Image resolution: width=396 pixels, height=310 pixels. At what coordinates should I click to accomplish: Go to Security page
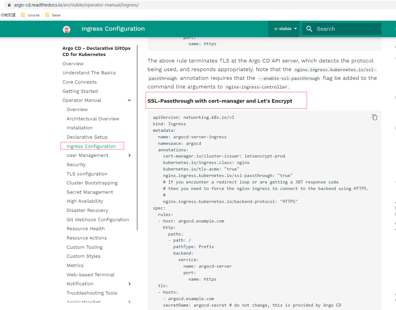coord(76,165)
